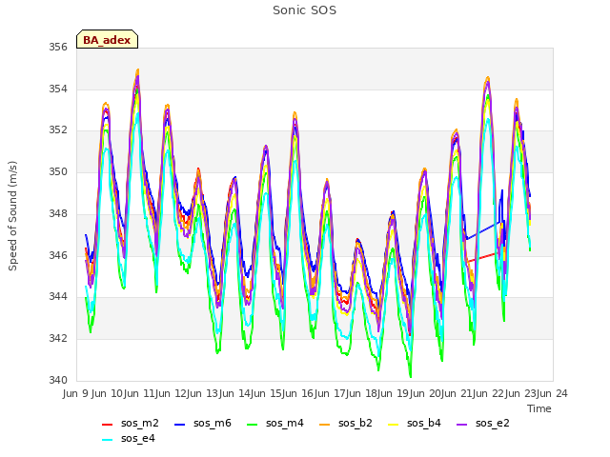Click the yellow sos_b4 legend swatch
The height and width of the screenshot is (457, 610).
coord(394,425)
